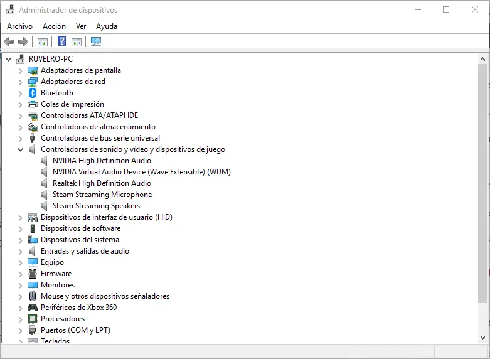Click the Adaptadores de red icon
The width and height of the screenshot is (490, 359).
[x=33, y=82]
